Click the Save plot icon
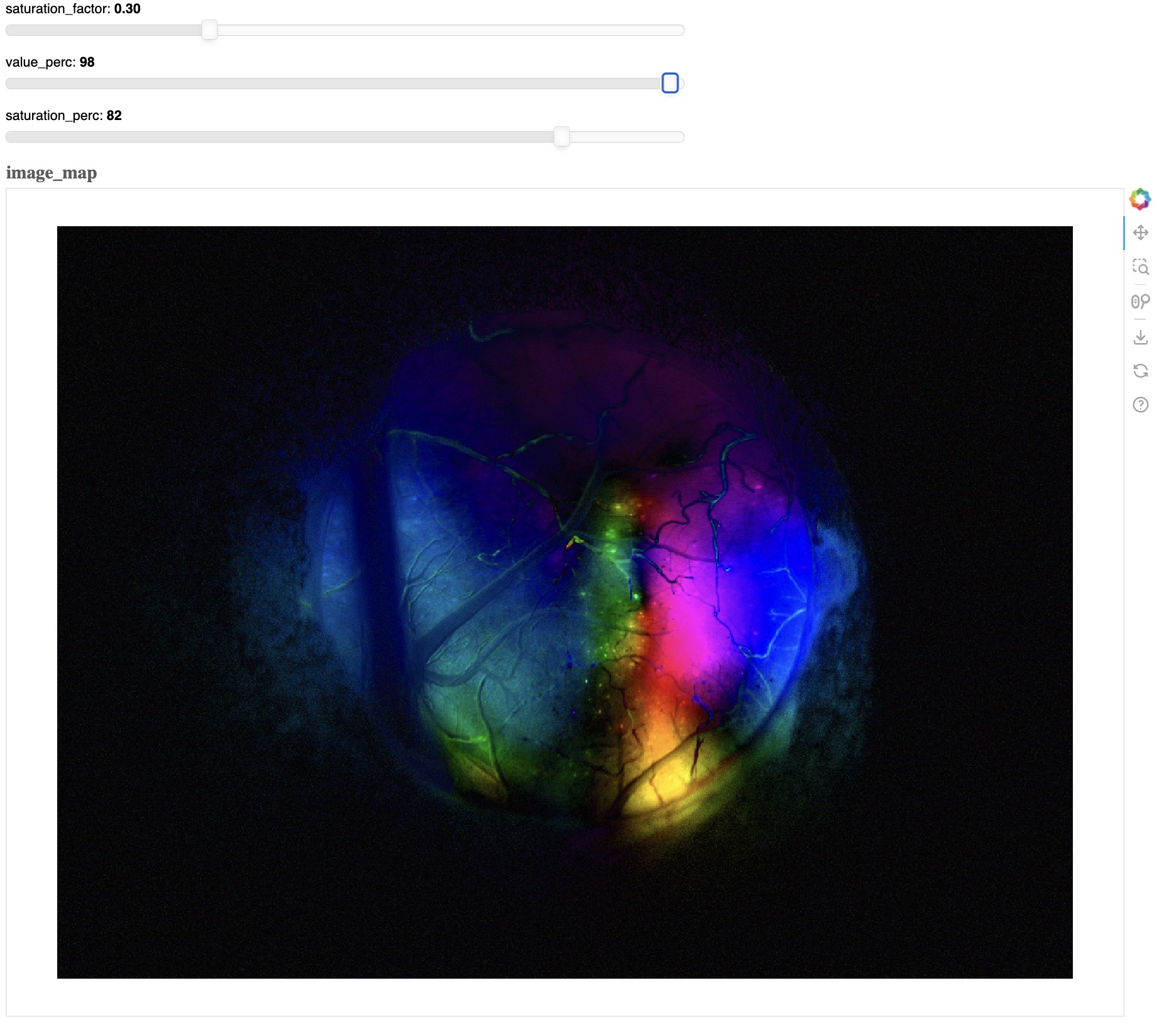 tap(1140, 337)
